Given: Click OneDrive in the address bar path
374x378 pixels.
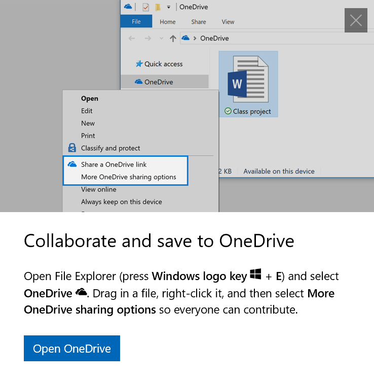Looking at the screenshot, I should (x=214, y=38).
